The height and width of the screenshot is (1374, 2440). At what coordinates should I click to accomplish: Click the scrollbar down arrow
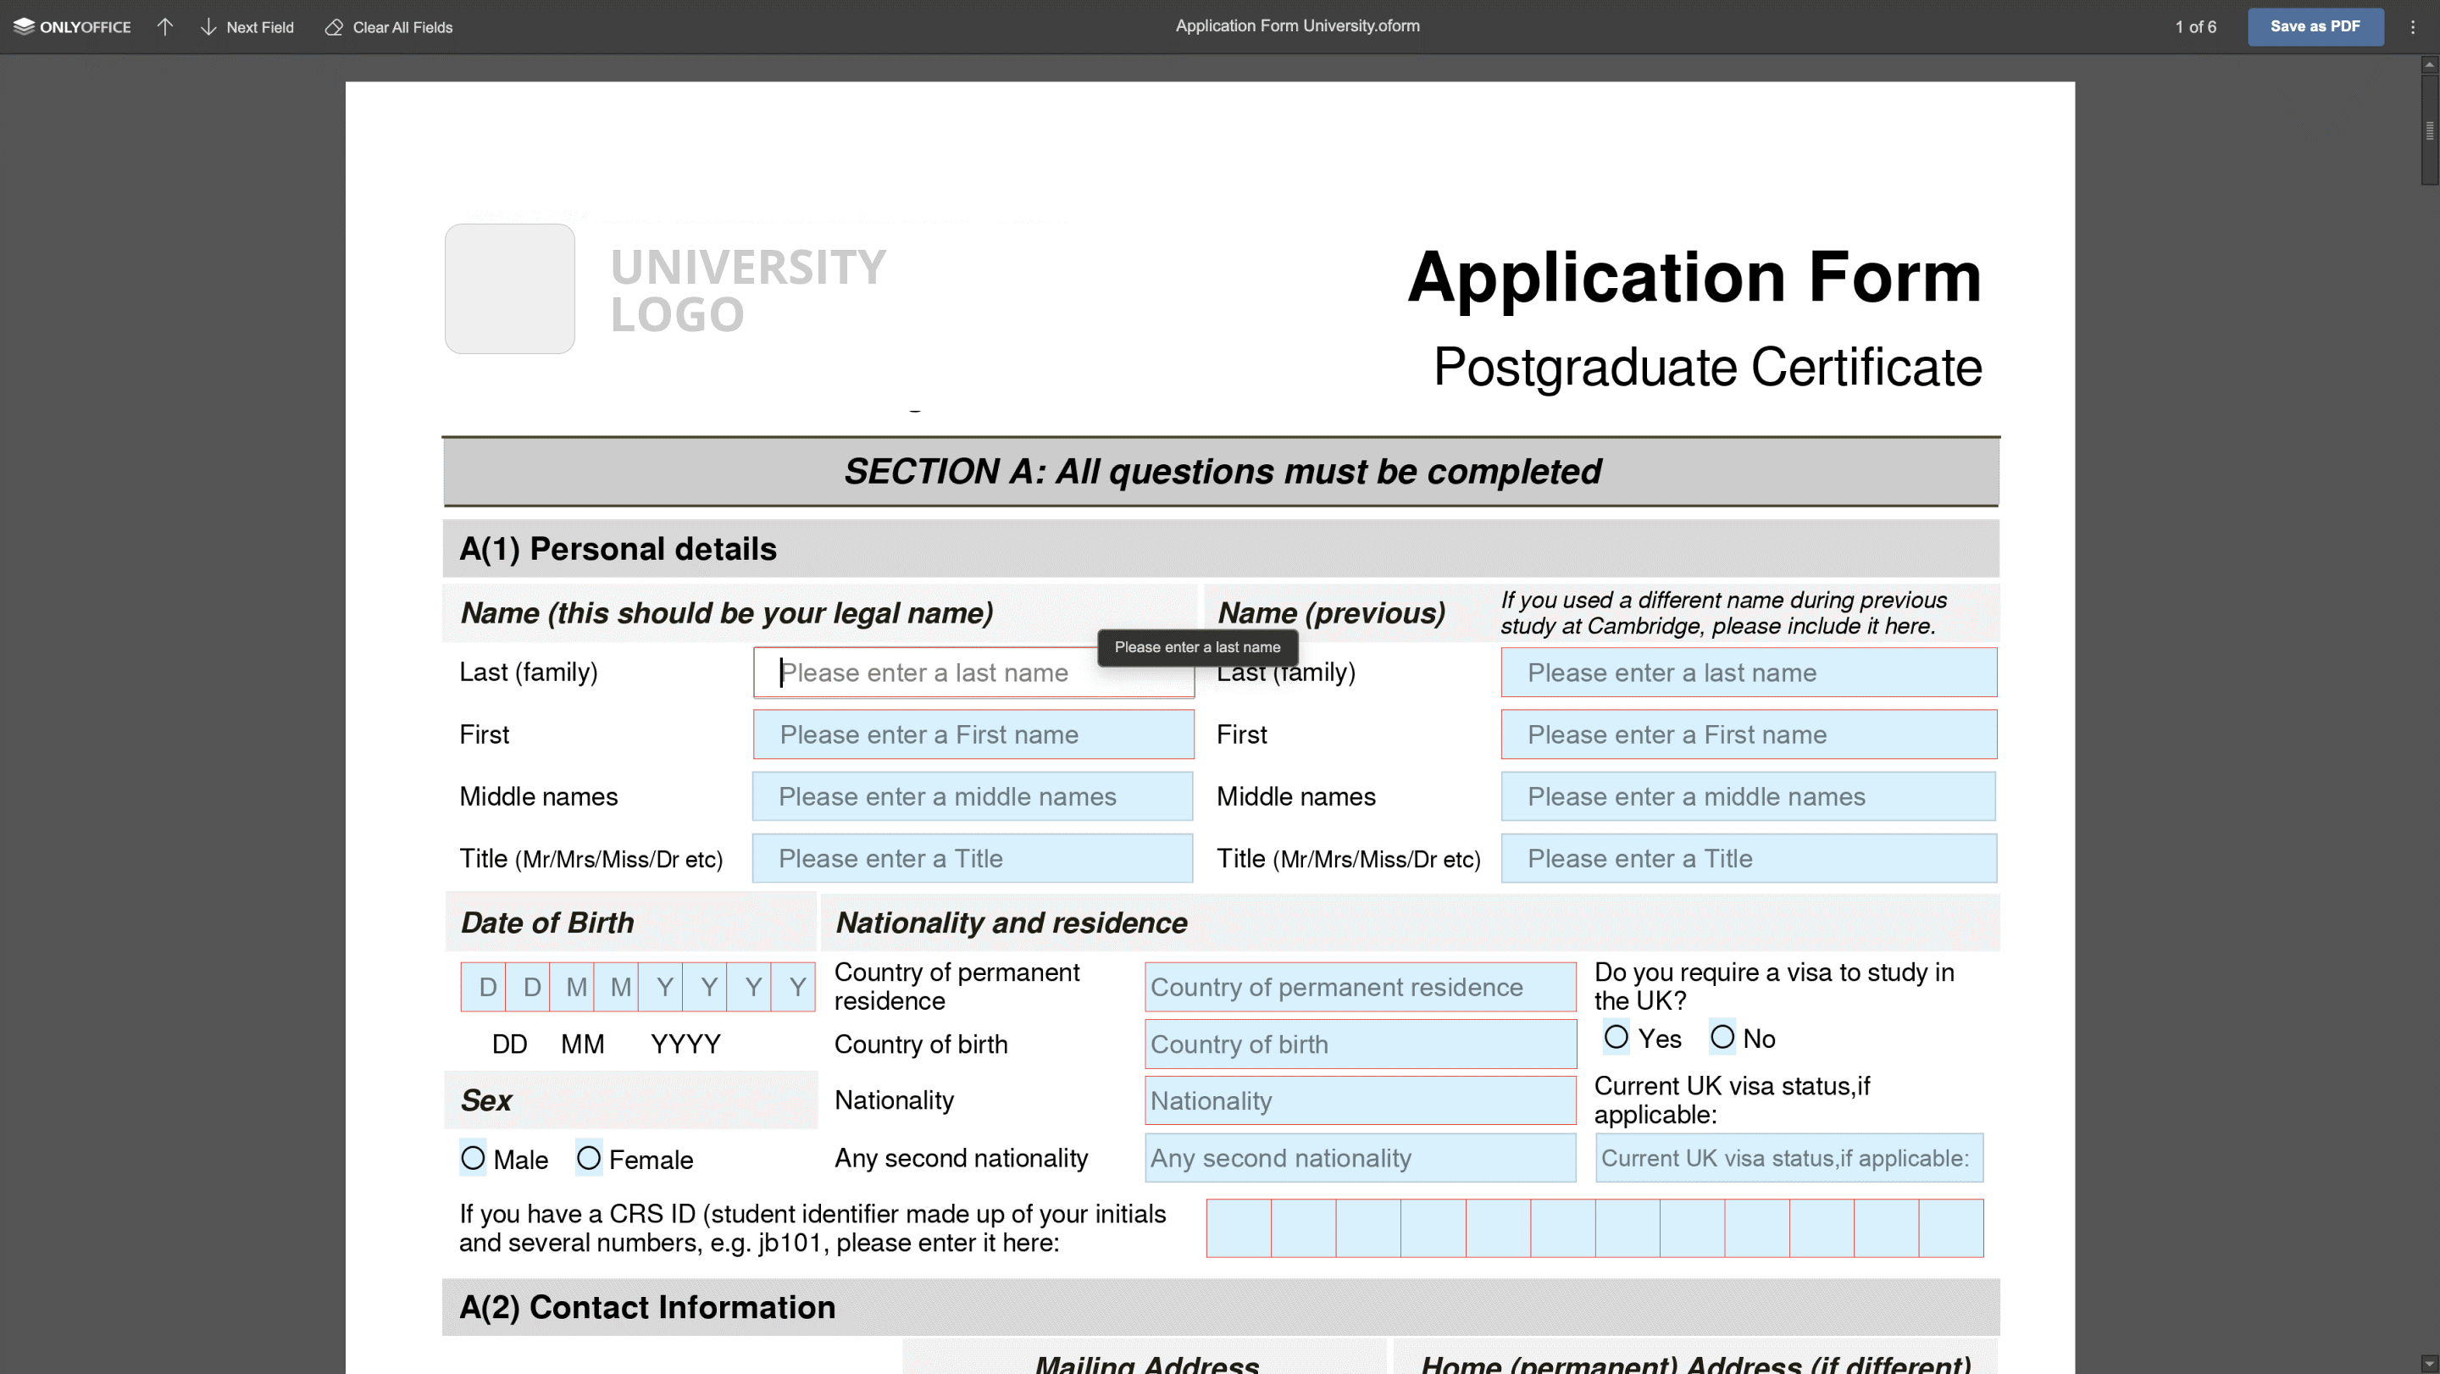[2429, 1364]
